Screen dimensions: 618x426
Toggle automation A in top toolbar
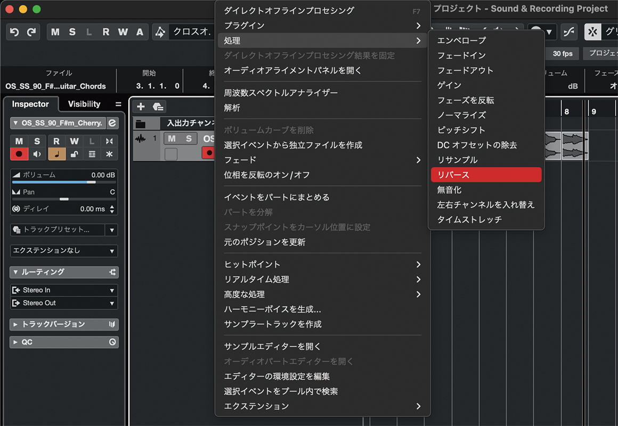pyautogui.click(x=140, y=32)
